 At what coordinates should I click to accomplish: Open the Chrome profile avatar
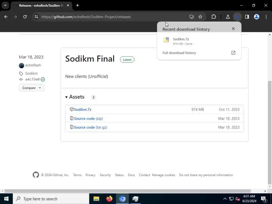(x=256, y=17)
